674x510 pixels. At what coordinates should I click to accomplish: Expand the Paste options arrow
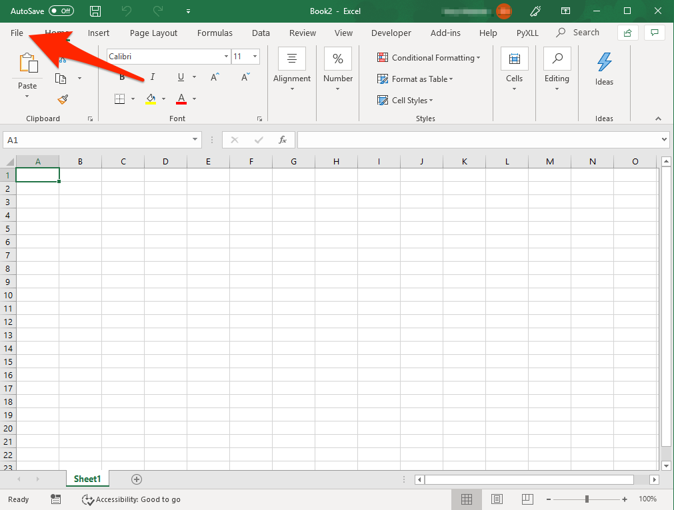[x=27, y=96]
